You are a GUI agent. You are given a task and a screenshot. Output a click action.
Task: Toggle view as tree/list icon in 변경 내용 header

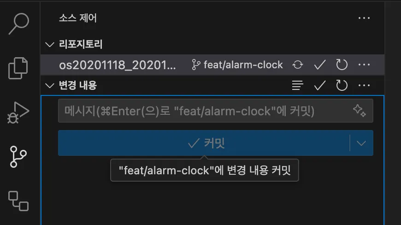tap(298, 85)
